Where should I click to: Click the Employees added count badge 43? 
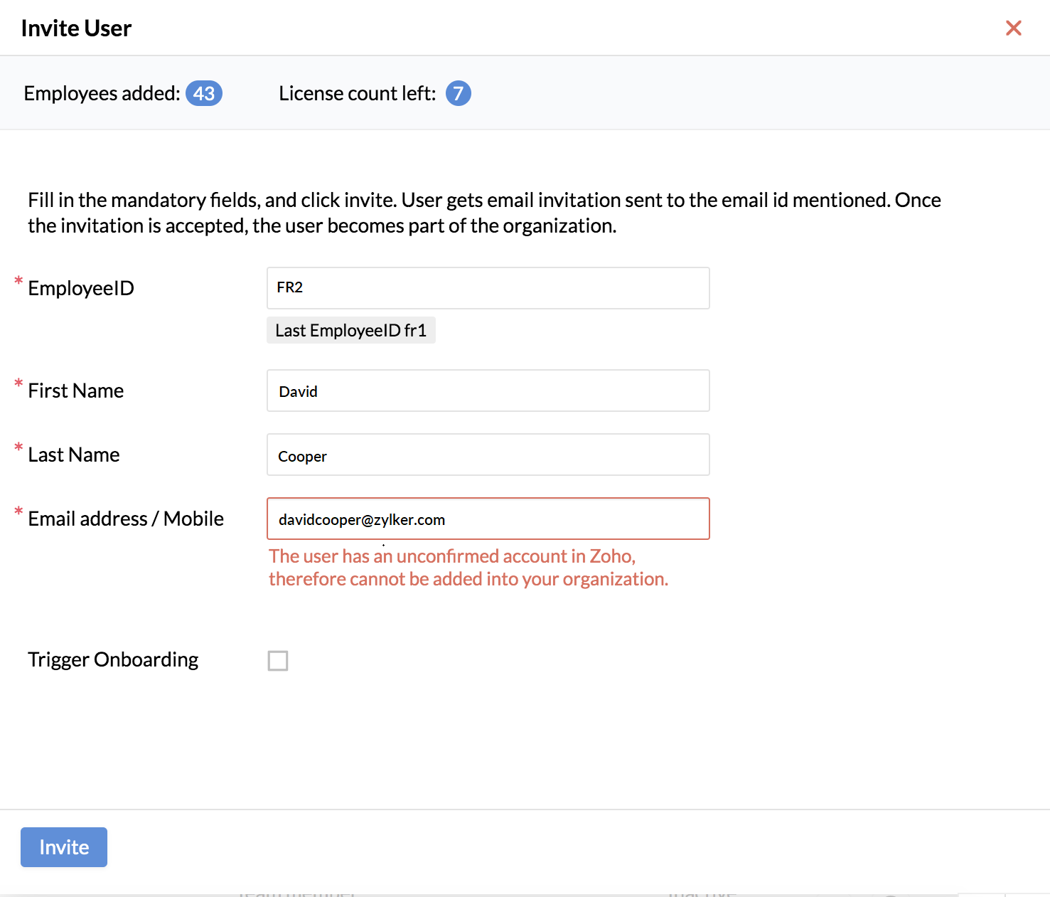[204, 93]
